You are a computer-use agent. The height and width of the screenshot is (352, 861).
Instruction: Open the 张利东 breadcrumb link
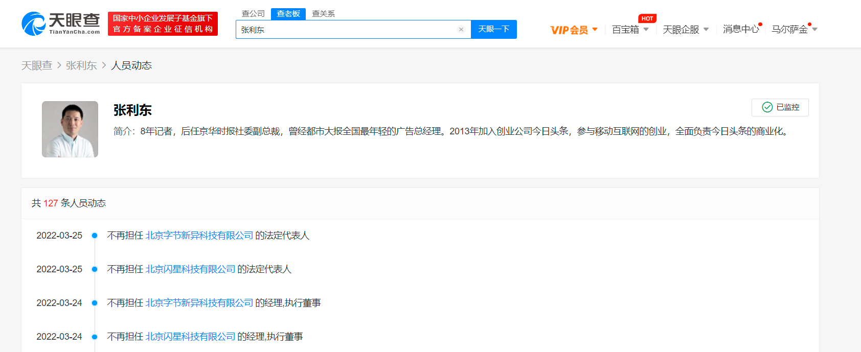click(x=81, y=65)
